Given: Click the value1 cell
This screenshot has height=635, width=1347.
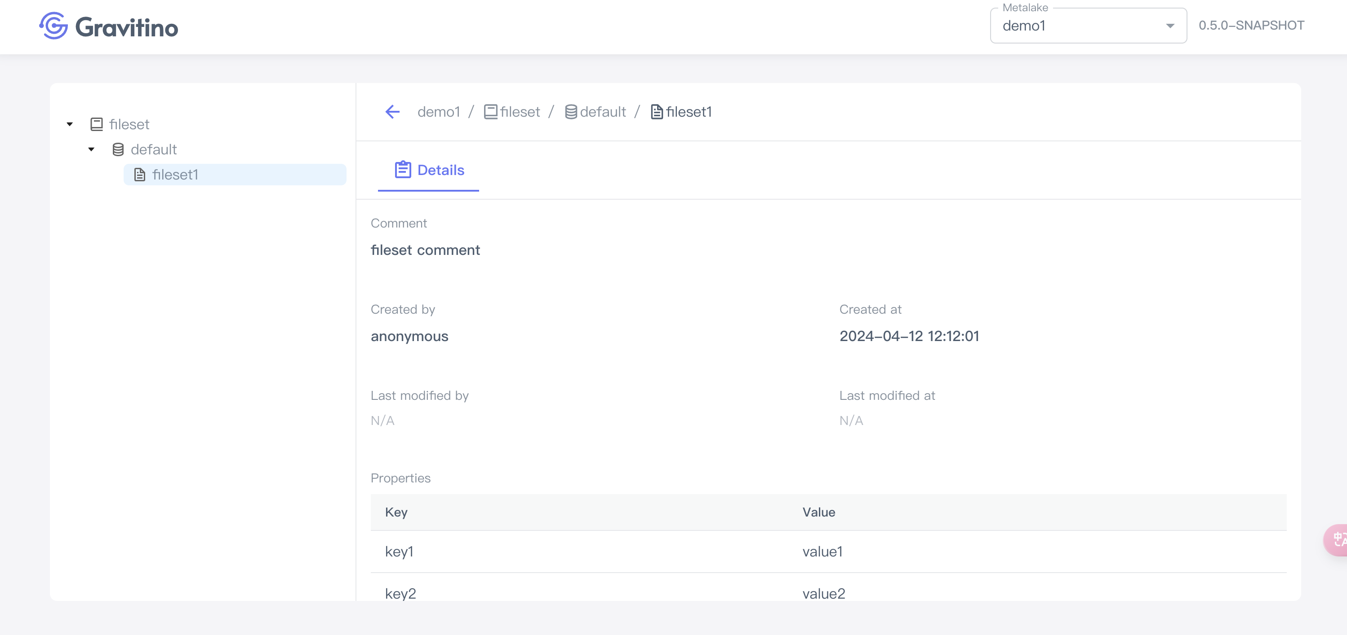Looking at the screenshot, I should click(x=822, y=552).
